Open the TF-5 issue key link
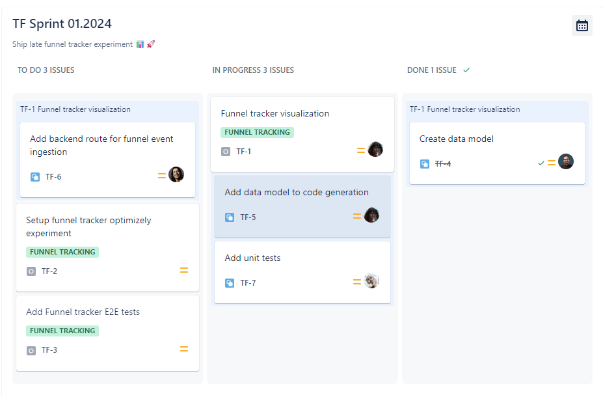The height and width of the screenshot is (397, 603). [x=248, y=217]
